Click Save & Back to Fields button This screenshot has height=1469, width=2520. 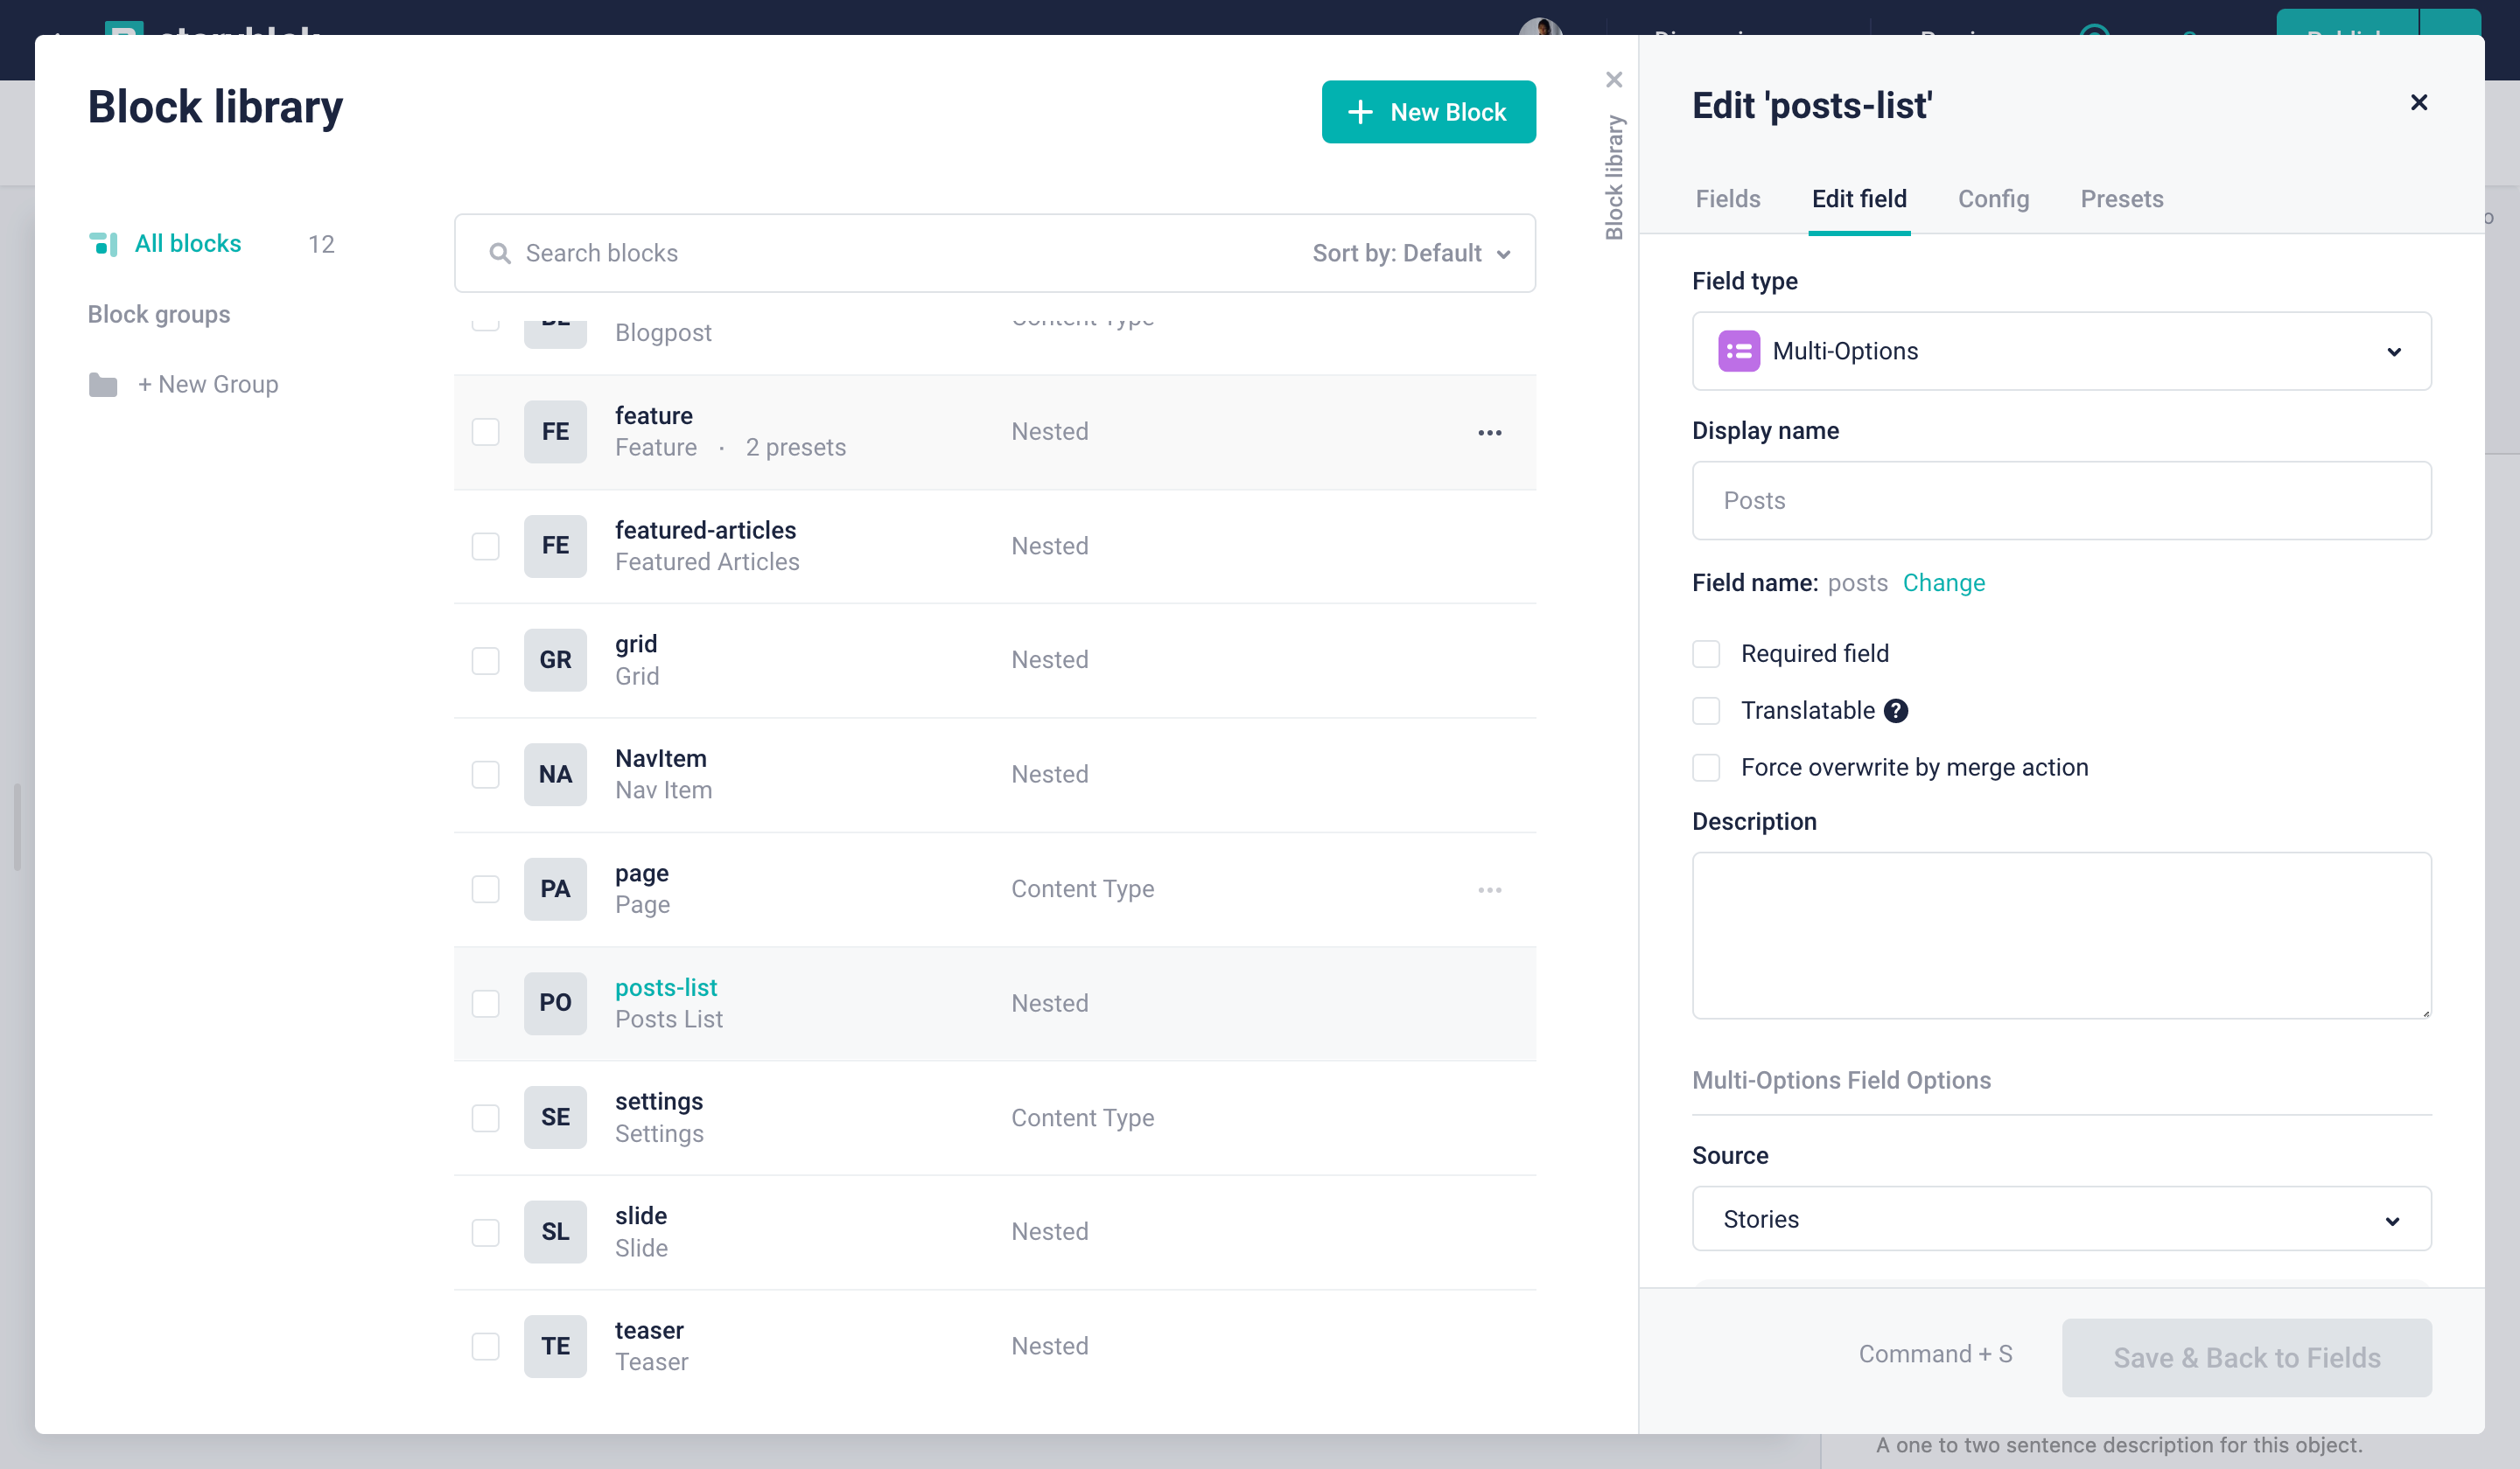coord(2246,1357)
